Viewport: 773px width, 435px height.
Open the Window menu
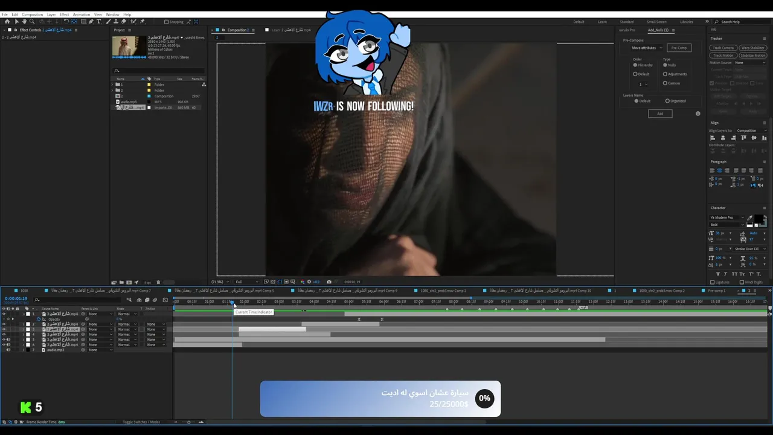[x=112, y=14]
